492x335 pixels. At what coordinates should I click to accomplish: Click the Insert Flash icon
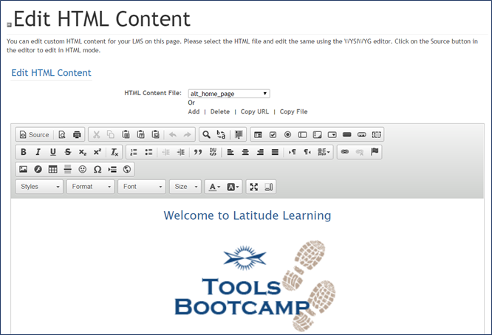38,169
